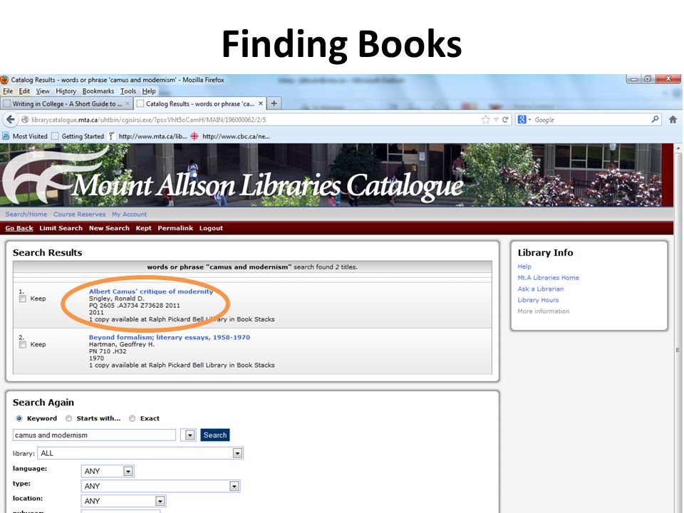The height and width of the screenshot is (513, 684).
Task: Open Mt.A Libraries Home link
Action: pyautogui.click(x=549, y=278)
